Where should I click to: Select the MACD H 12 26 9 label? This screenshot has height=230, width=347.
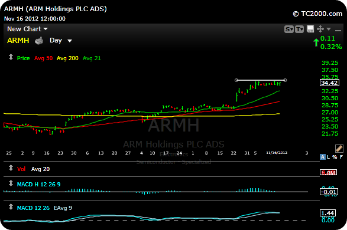[39, 185]
